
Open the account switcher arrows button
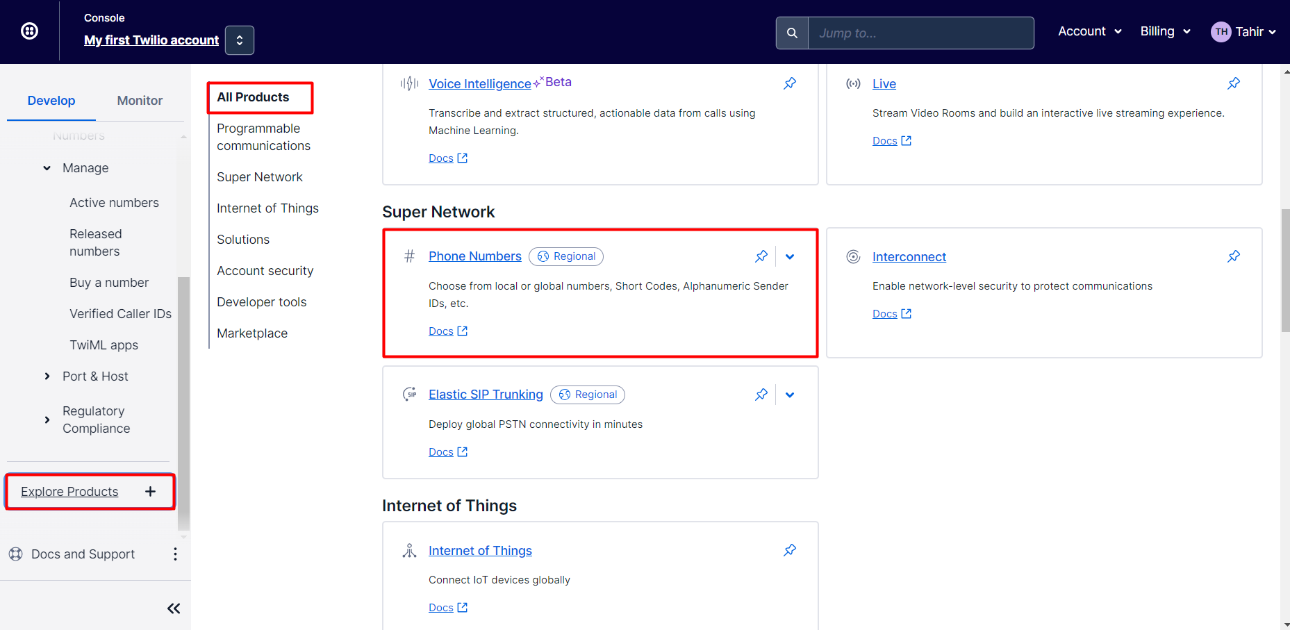240,40
